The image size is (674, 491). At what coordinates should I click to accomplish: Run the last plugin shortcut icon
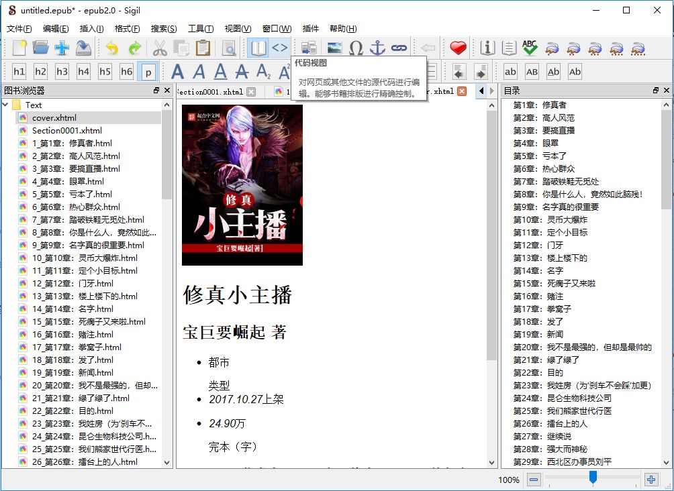click(638, 48)
